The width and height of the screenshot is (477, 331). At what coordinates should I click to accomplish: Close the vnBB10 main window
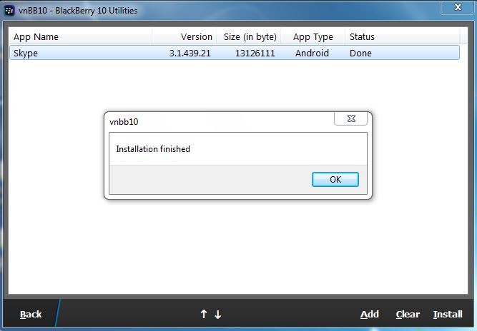tap(458, 7)
